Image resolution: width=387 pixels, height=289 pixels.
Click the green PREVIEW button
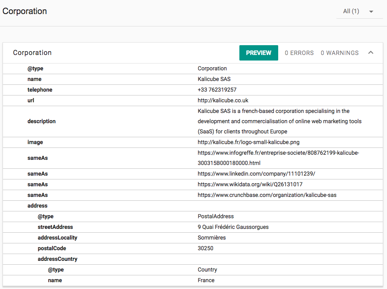[x=259, y=53]
